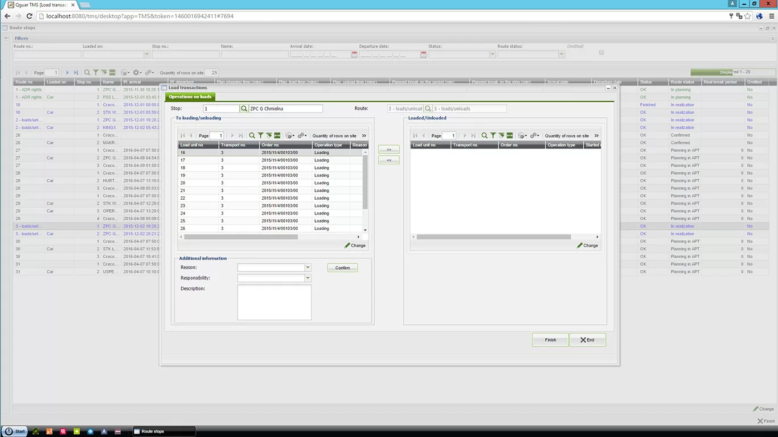Launch the pink document taskbar app
Image resolution: width=778 pixels, height=437 pixels.
pos(63,431)
